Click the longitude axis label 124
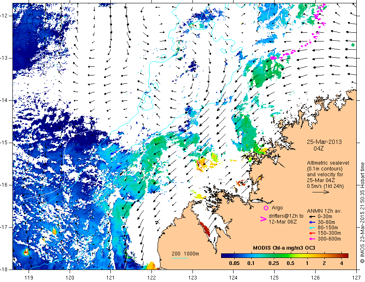Viewport: 365px width, 282px height. 234,277
